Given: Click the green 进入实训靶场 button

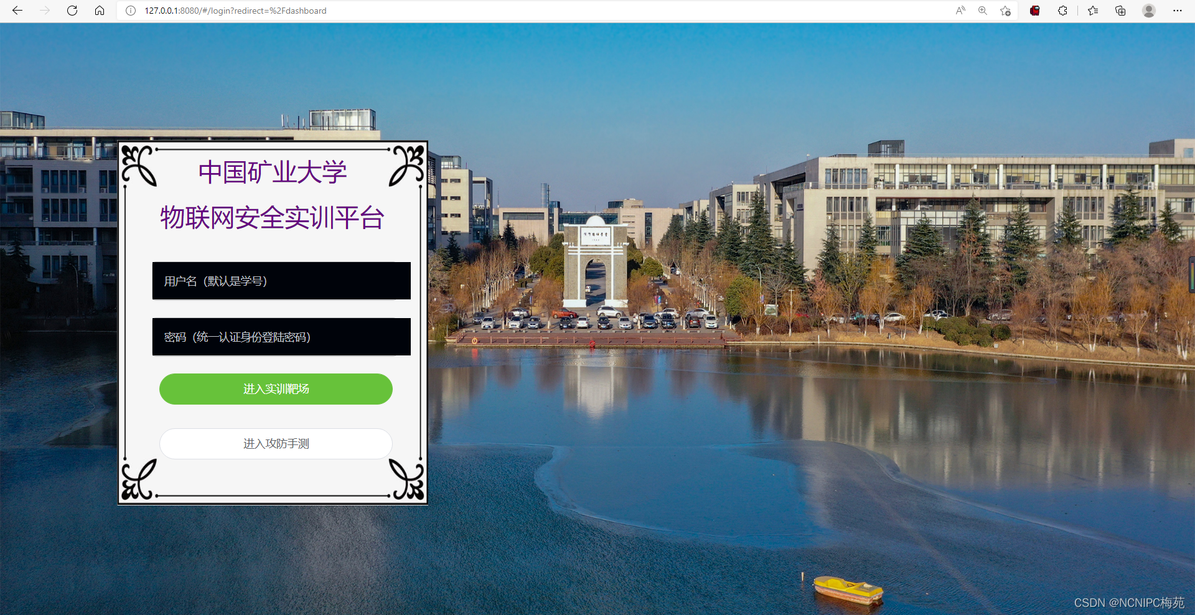Looking at the screenshot, I should [x=276, y=389].
